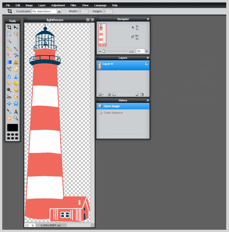The height and width of the screenshot is (232, 229).
Task: Select the Drawing shapes tool
Action: coord(16,69)
